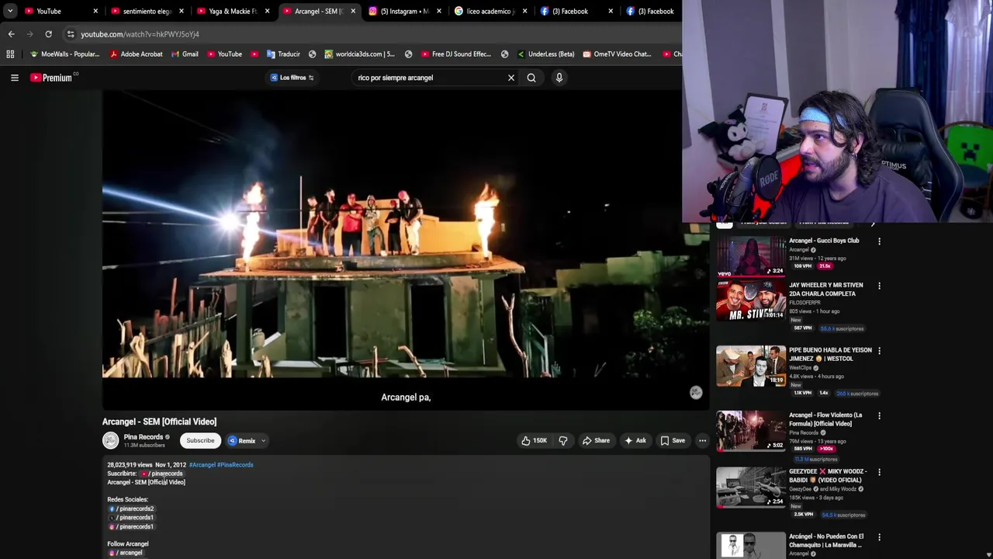Save the video to a playlist
This screenshot has width=993, height=559.
pyautogui.click(x=673, y=440)
